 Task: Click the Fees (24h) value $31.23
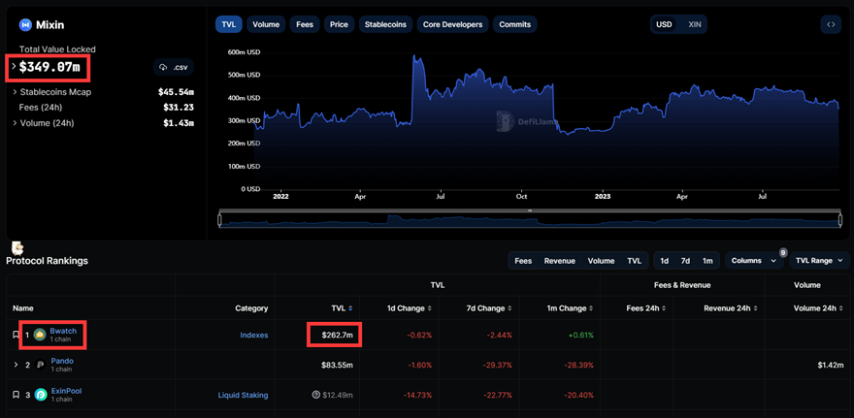[179, 108]
